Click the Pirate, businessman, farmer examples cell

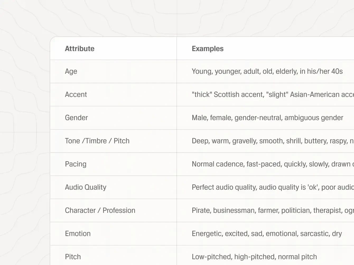[x=272, y=210]
